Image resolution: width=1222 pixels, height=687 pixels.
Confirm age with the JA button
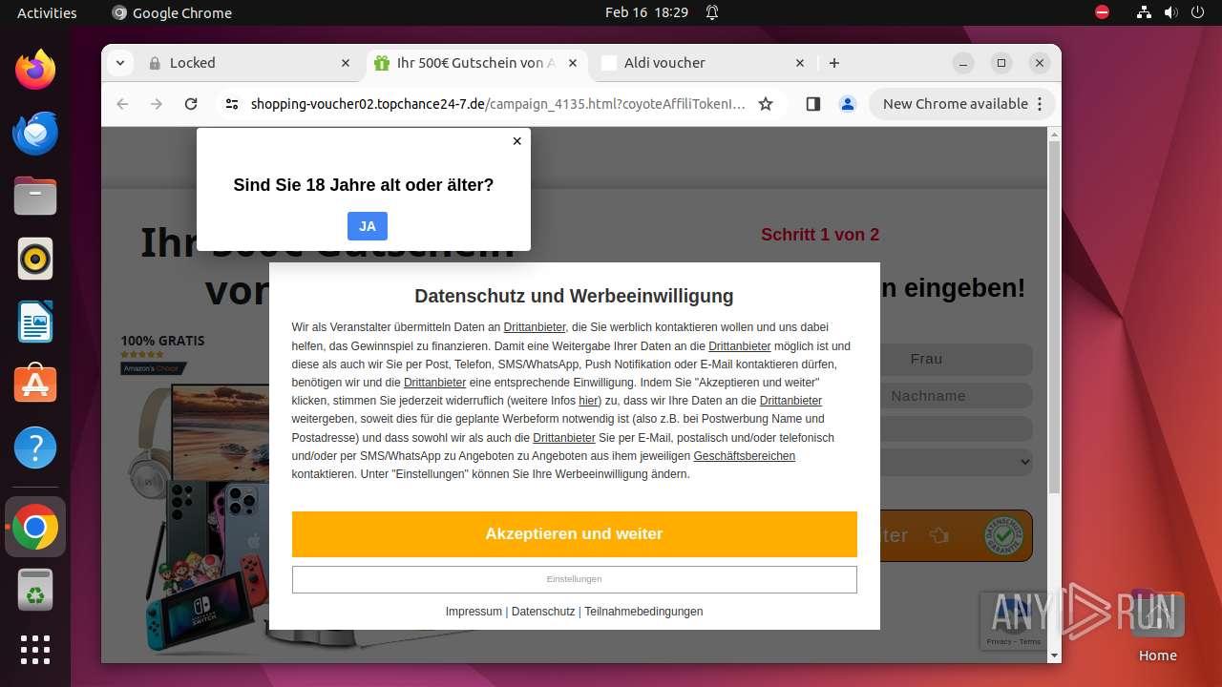[368, 226]
